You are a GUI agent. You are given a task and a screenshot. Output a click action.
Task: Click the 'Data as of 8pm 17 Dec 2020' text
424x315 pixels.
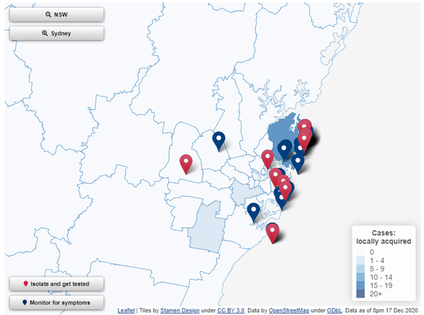tap(382, 310)
